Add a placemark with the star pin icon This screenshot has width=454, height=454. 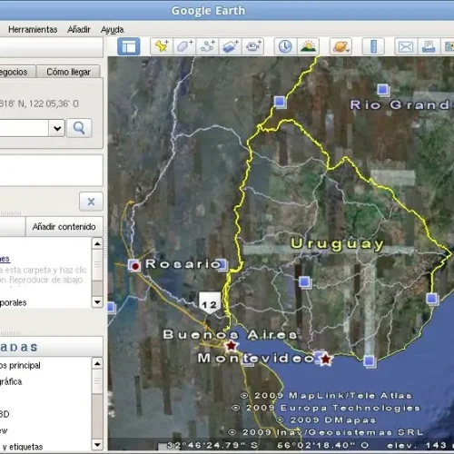click(x=162, y=46)
